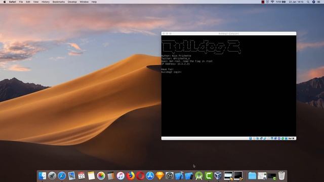Open Wi-Fi status menu in menu bar
The image size is (324, 182).
coord(272,2)
